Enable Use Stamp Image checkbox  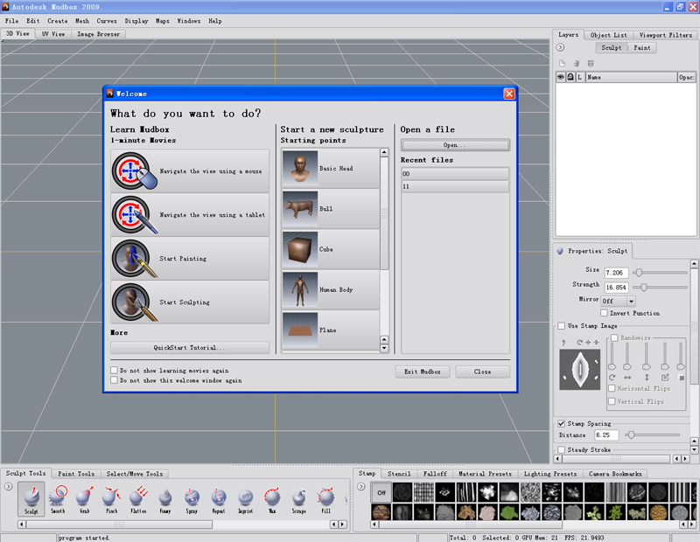point(562,326)
